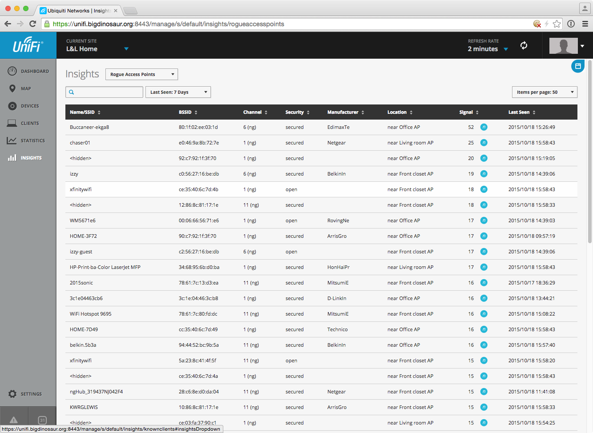Click the page vertical scrollbar
This screenshot has width=593, height=433.
tap(590, 151)
